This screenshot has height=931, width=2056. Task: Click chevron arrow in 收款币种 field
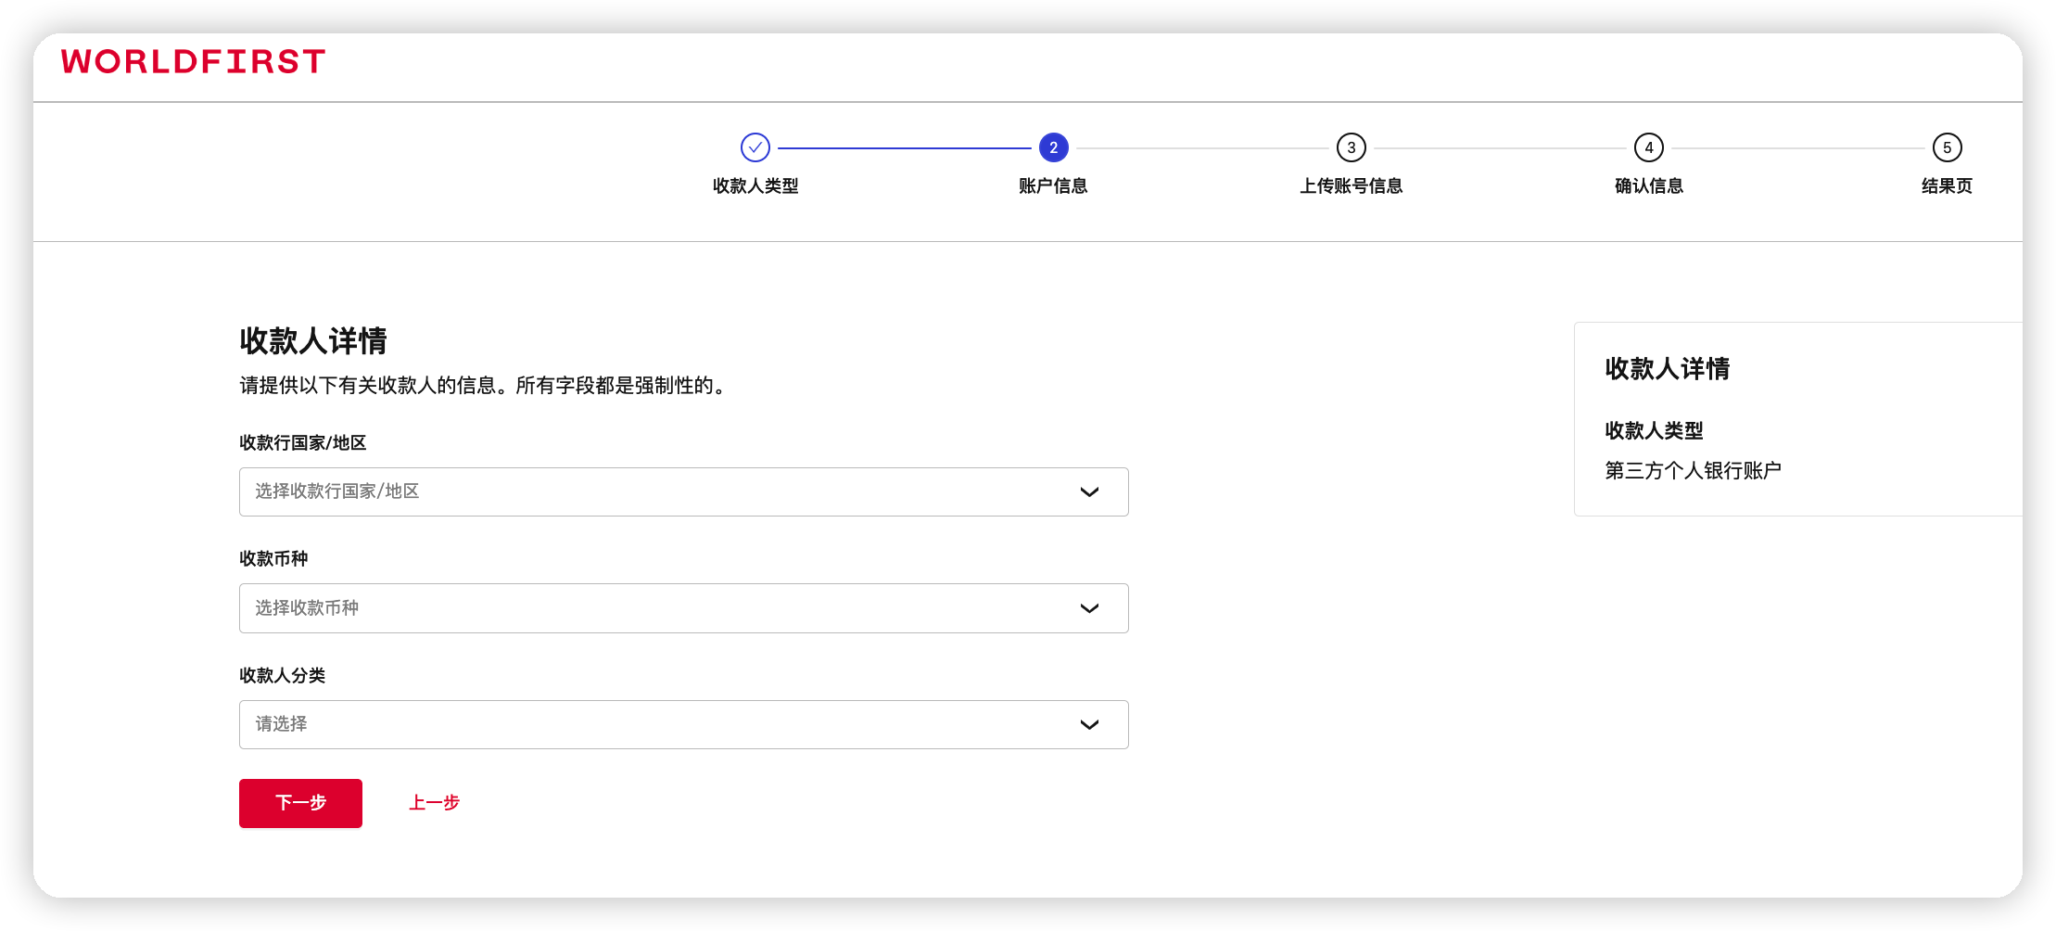[x=1089, y=608]
